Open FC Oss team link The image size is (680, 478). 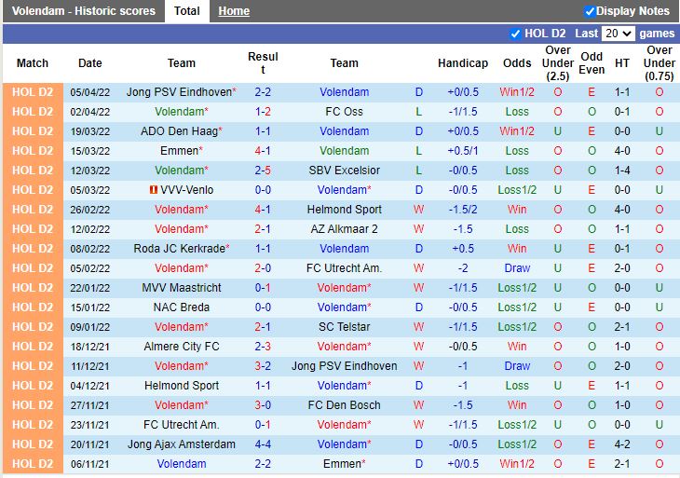pos(344,112)
